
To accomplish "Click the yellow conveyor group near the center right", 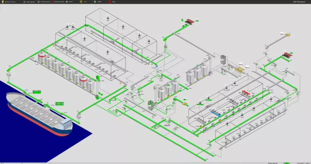I will click(x=238, y=71).
